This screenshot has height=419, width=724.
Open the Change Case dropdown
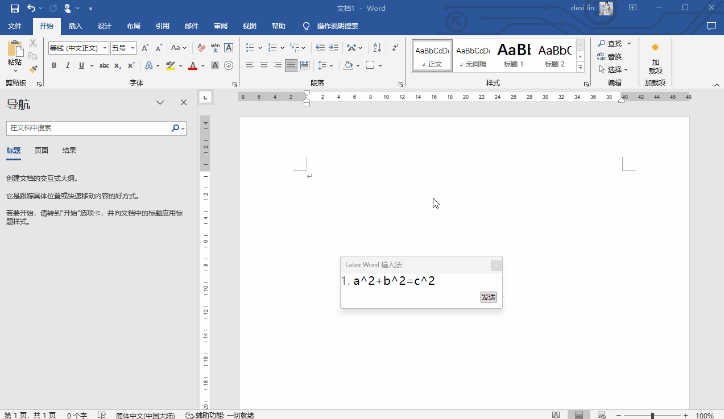pos(179,48)
